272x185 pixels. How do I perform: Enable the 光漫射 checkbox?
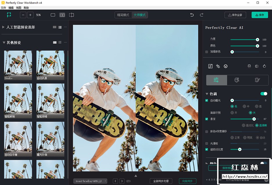click(x=207, y=143)
